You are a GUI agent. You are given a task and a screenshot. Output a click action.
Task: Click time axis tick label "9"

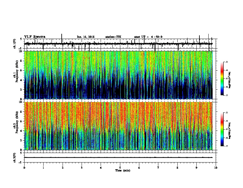click(196, 168)
